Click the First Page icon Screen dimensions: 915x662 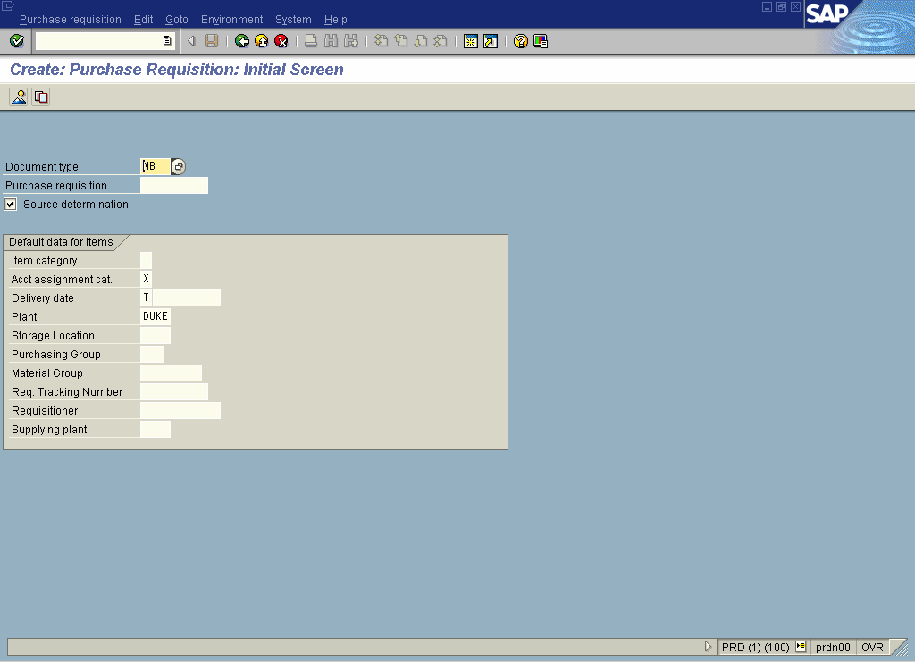[x=381, y=41]
